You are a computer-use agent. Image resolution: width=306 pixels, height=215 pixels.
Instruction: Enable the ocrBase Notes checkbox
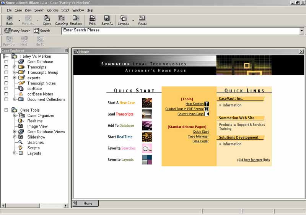[6, 94]
